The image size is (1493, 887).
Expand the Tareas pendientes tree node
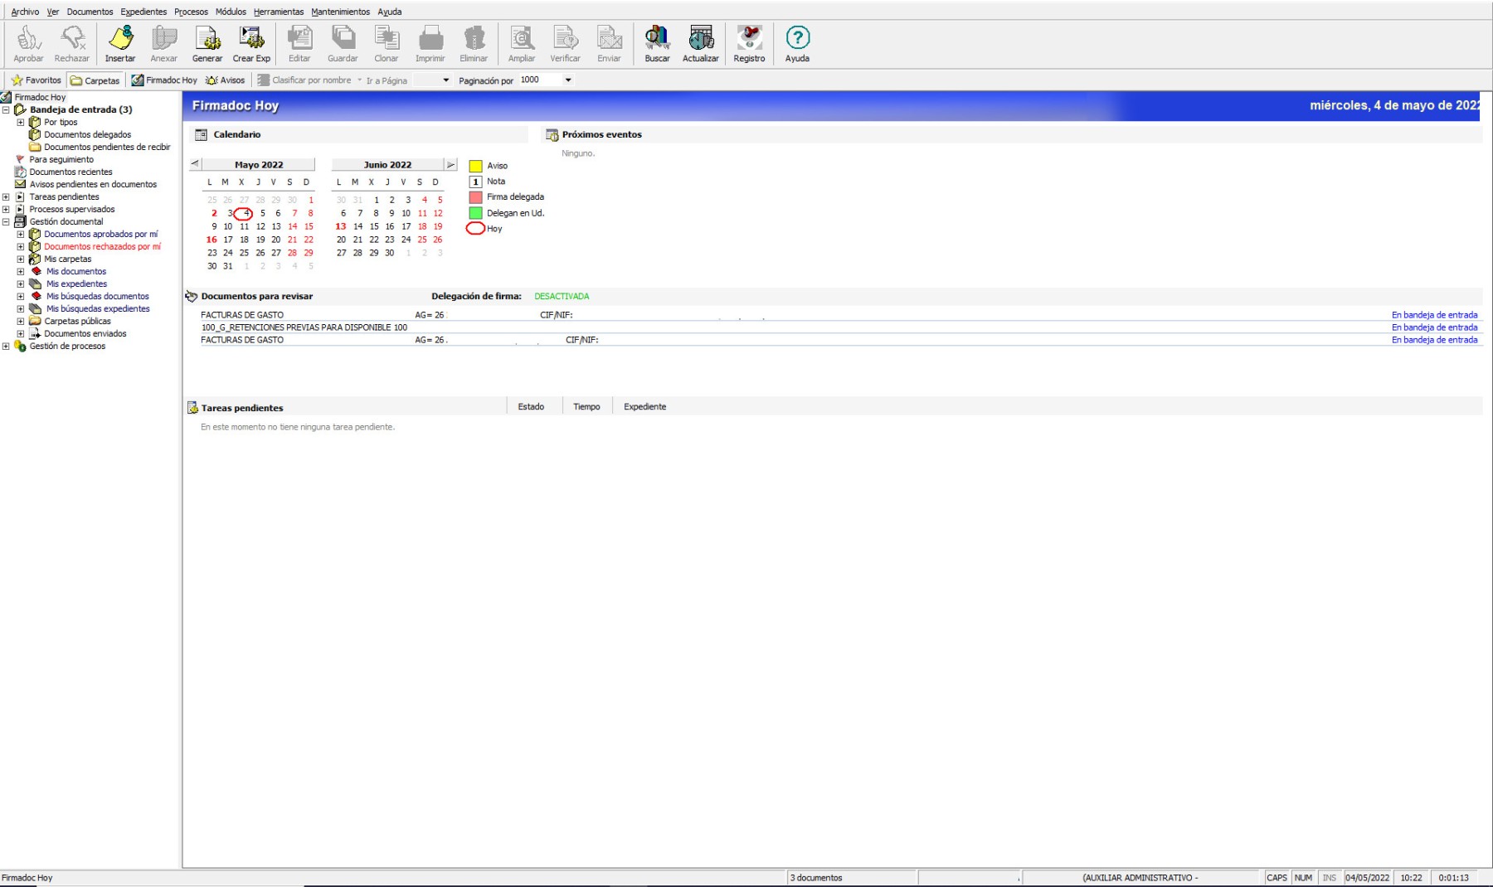[7, 197]
